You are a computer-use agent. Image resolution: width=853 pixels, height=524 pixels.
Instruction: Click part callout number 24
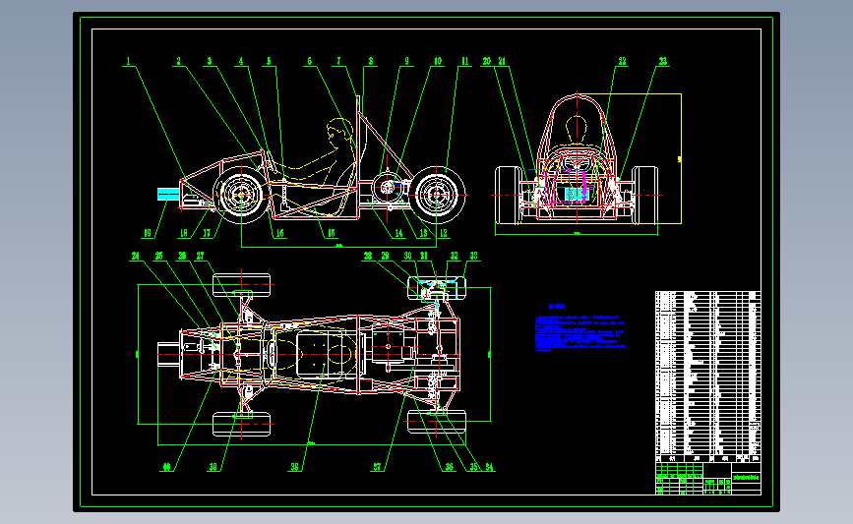coord(136,256)
